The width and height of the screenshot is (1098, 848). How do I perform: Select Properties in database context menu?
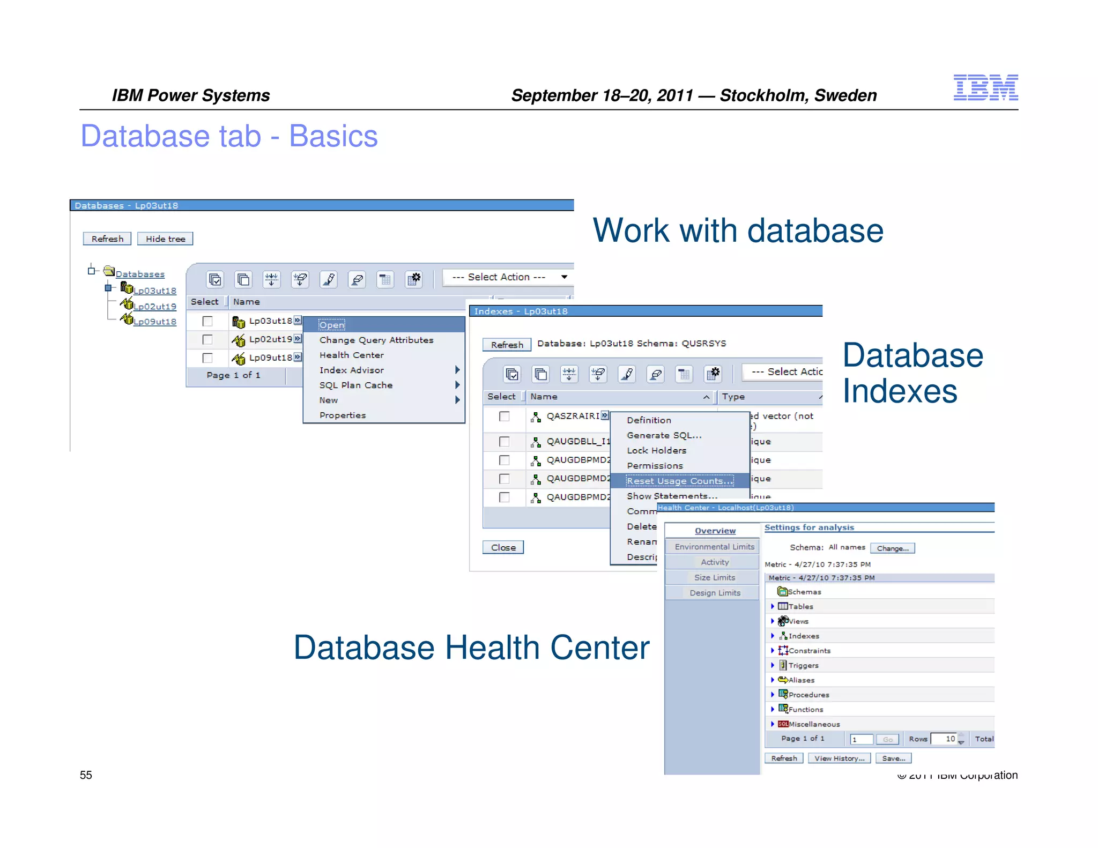pos(384,415)
